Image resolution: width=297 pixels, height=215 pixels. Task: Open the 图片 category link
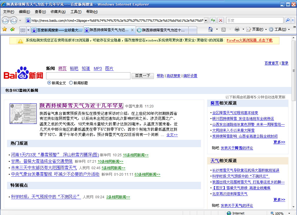[109, 68]
